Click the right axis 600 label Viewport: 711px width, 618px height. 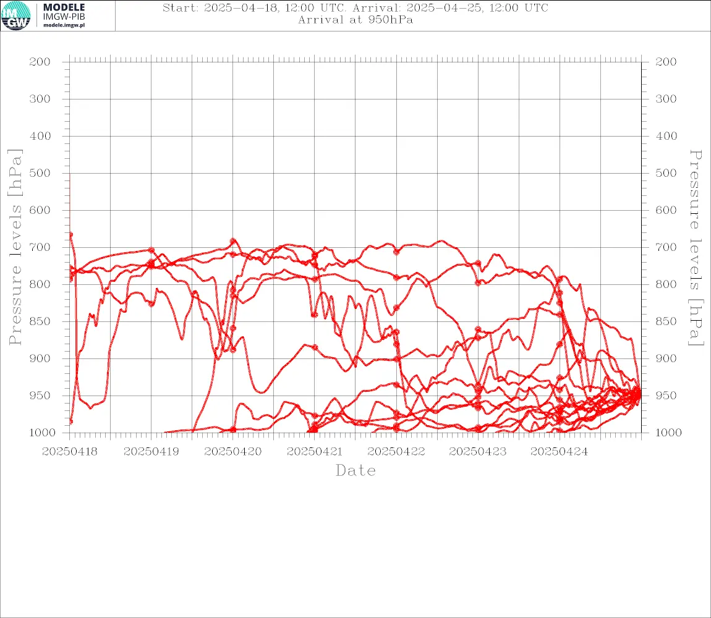[x=666, y=210]
